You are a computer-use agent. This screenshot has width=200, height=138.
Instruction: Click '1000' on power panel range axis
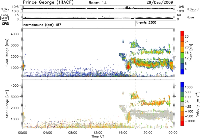coord(14,68)
